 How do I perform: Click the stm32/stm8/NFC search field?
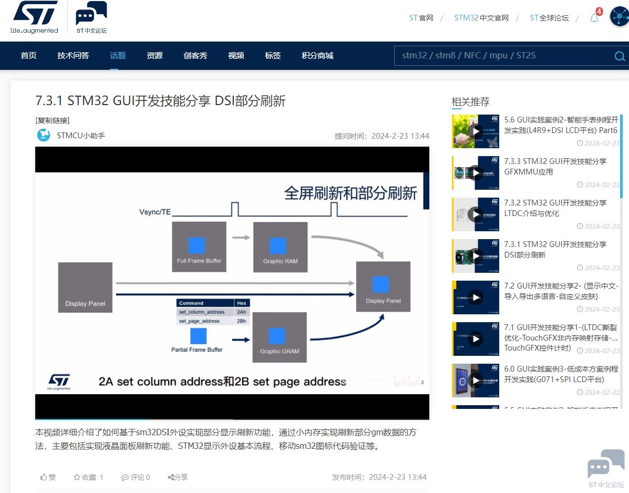503,55
